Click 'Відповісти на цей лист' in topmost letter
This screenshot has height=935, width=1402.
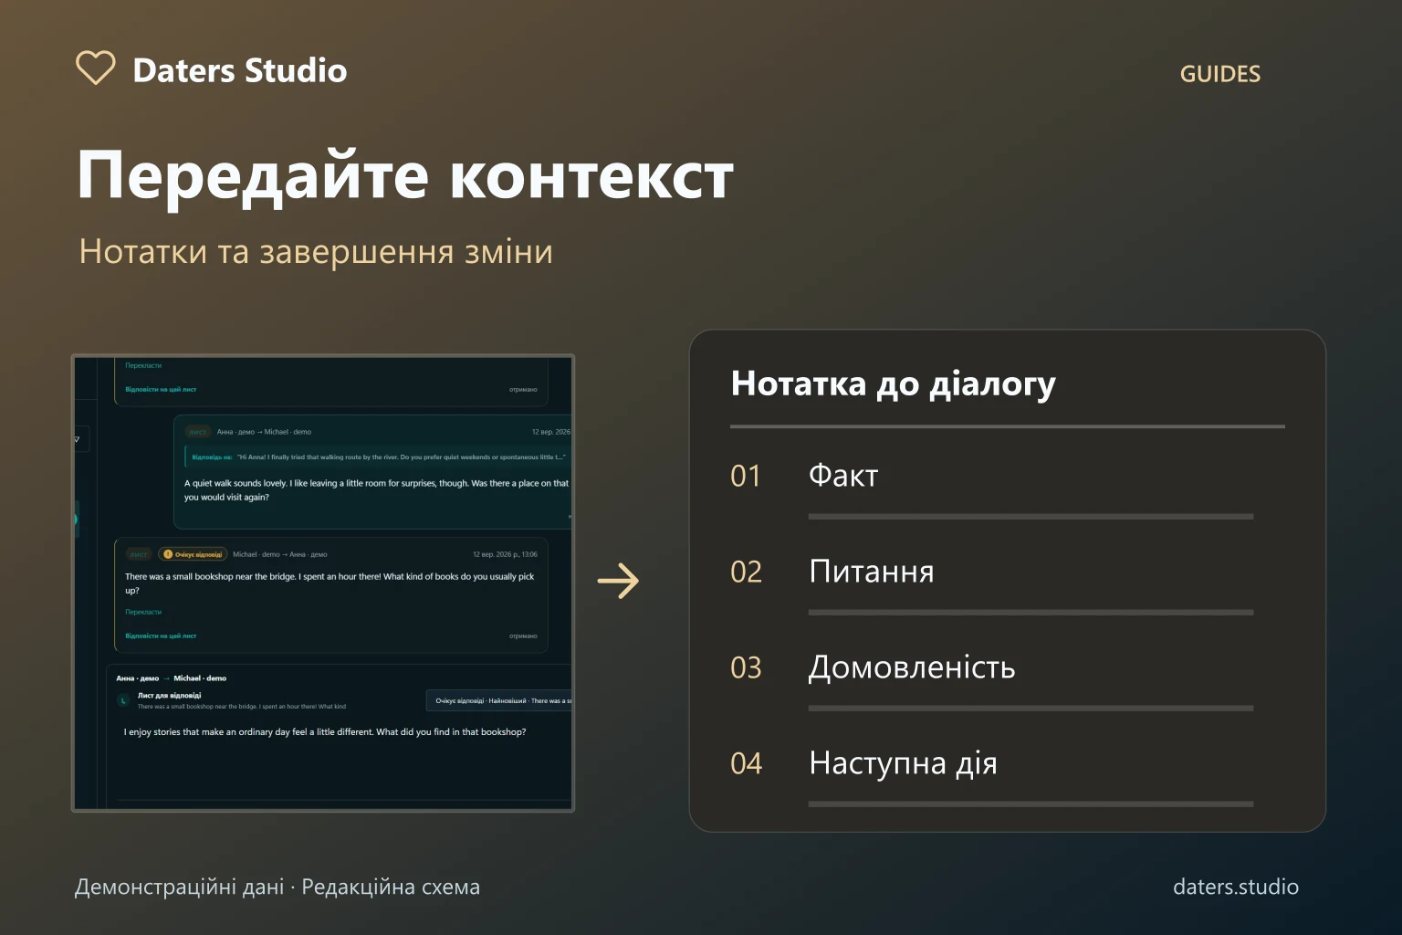(x=161, y=389)
